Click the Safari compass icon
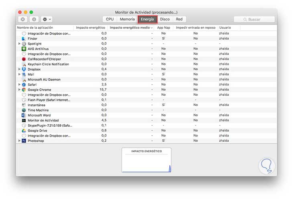This screenshot has height=199, width=293. coord(24,85)
